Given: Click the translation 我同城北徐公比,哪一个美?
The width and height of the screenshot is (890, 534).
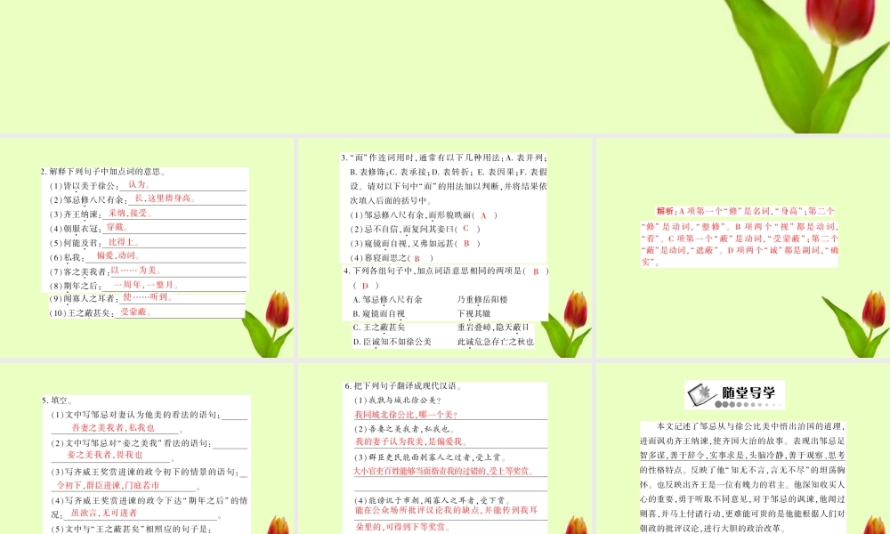Looking at the screenshot, I should click(x=407, y=415).
